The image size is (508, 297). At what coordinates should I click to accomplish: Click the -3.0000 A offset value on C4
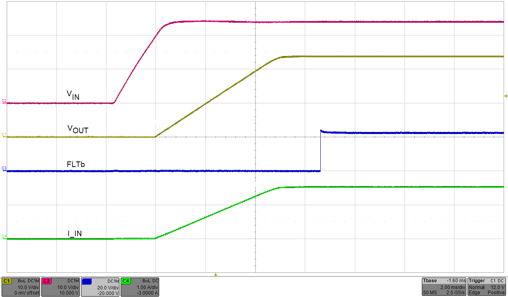tap(147, 293)
